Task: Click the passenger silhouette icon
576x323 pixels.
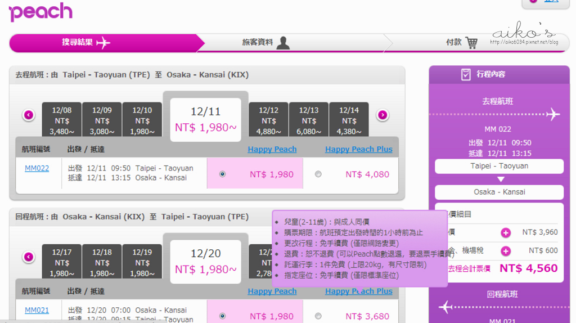Action: 283,43
